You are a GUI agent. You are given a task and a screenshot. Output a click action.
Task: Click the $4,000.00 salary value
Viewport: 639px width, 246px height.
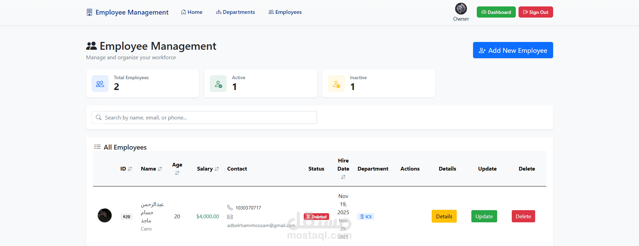point(208,216)
